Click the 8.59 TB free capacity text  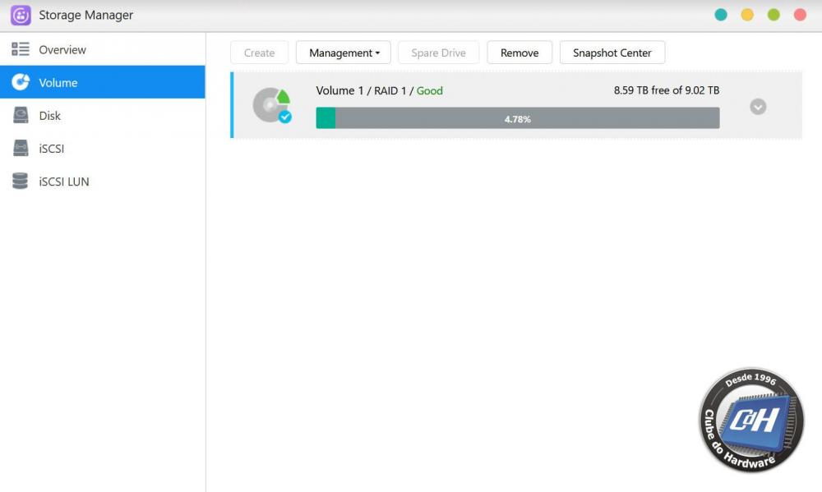click(666, 90)
